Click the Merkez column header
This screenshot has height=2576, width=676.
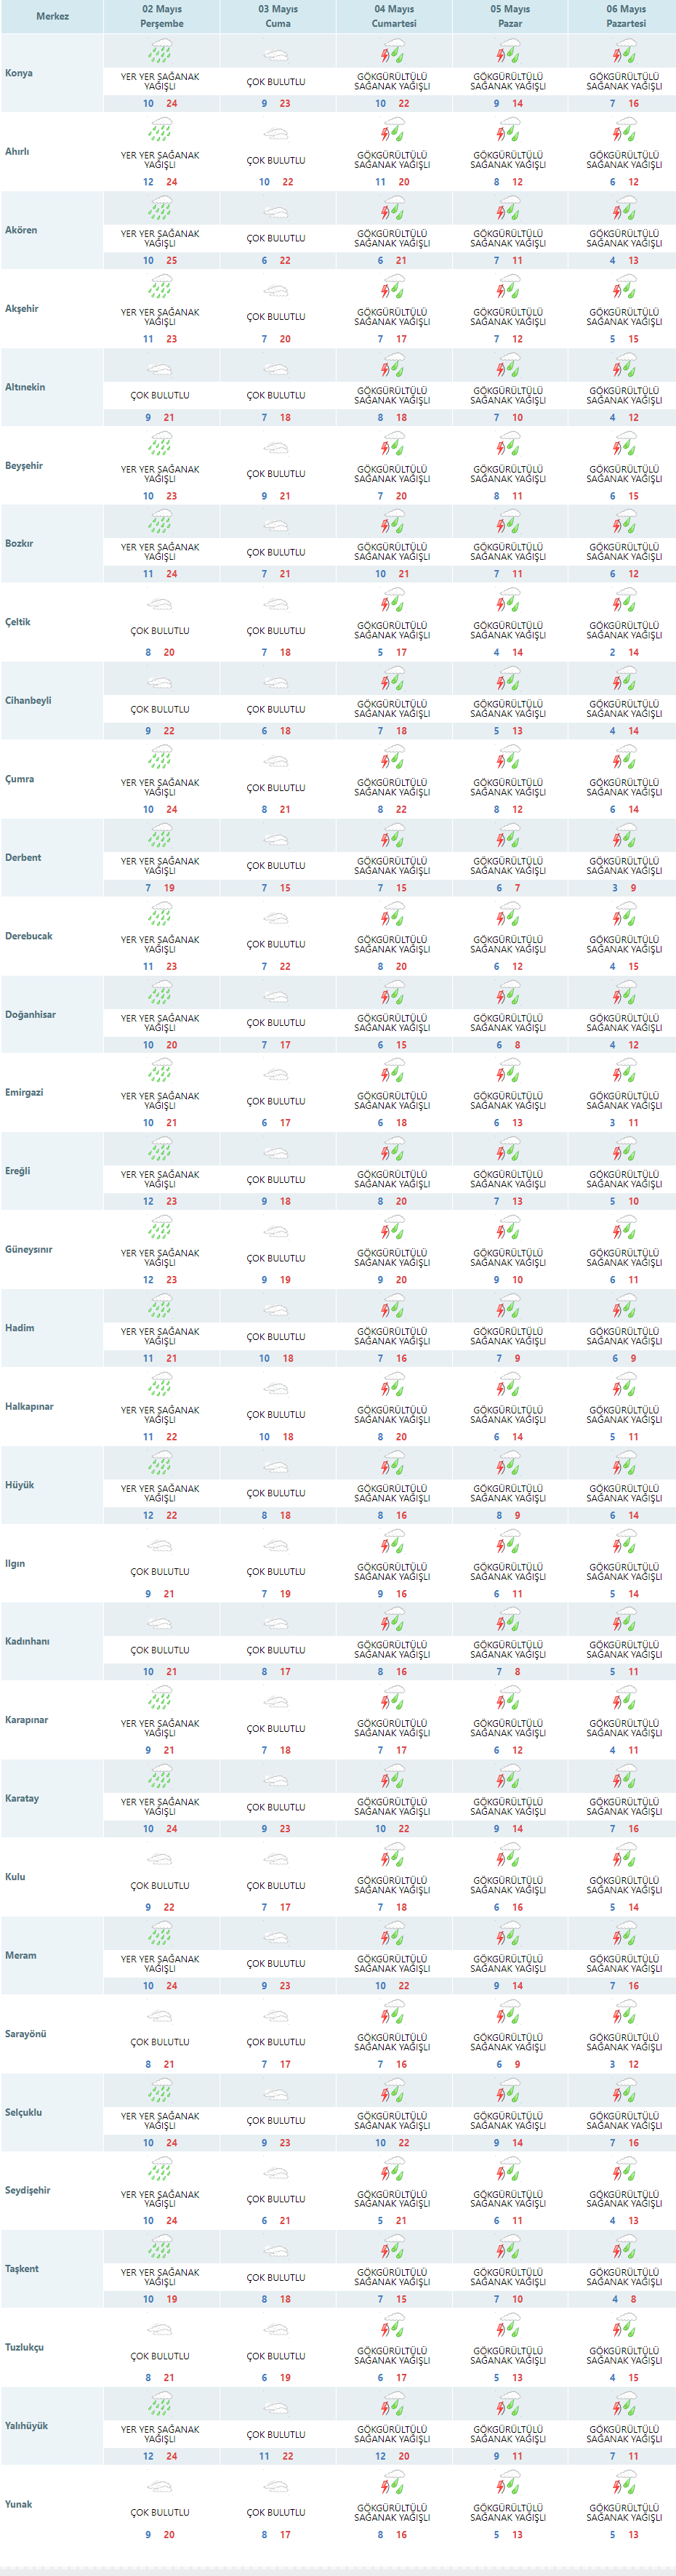(x=52, y=16)
